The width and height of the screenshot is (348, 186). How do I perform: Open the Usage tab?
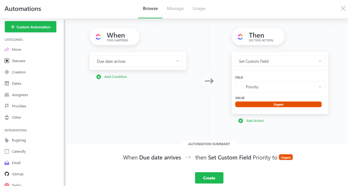199,8
